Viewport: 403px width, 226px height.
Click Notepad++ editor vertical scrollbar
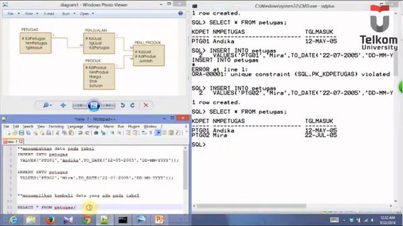coord(185,169)
